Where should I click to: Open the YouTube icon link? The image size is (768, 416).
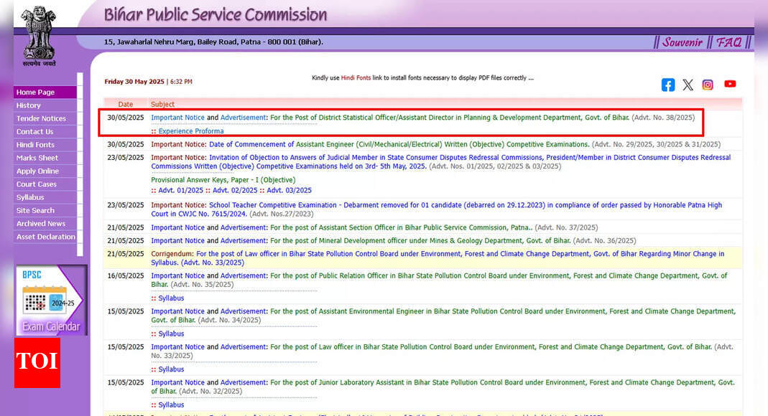[730, 84]
